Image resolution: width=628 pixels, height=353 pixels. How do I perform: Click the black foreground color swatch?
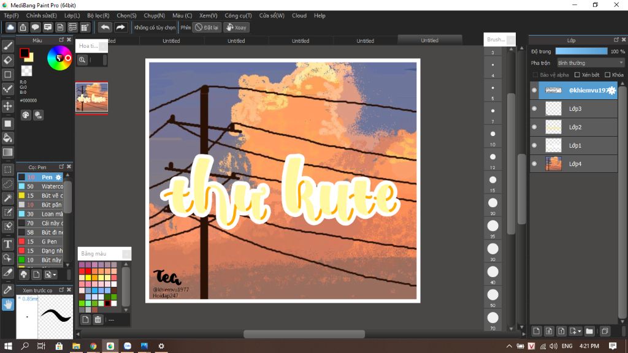25,53
